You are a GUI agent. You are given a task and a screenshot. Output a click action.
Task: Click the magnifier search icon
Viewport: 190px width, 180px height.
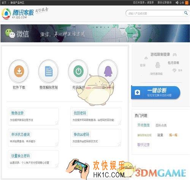pos(186,13)
